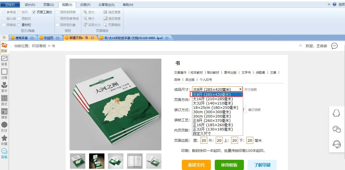Enable the 吸附到网格 checkbox

pos(57,12)
